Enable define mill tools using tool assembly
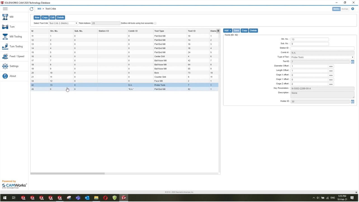The height and width of the screenshot is (202, 359). click(155, 23)
